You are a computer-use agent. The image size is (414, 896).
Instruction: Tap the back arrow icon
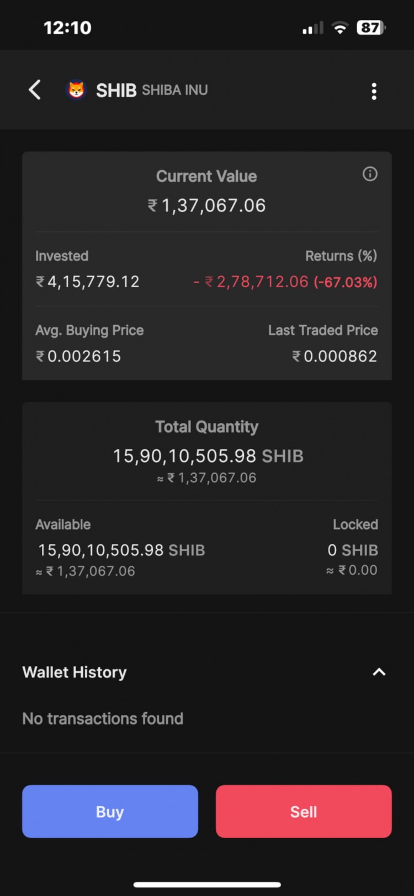tap(35, 90)
